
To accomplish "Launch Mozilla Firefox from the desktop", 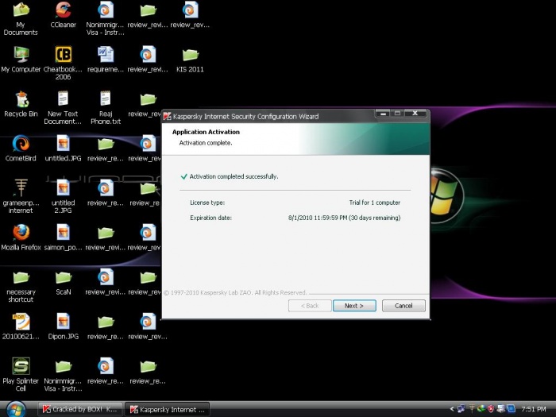I will pos(21,237).
